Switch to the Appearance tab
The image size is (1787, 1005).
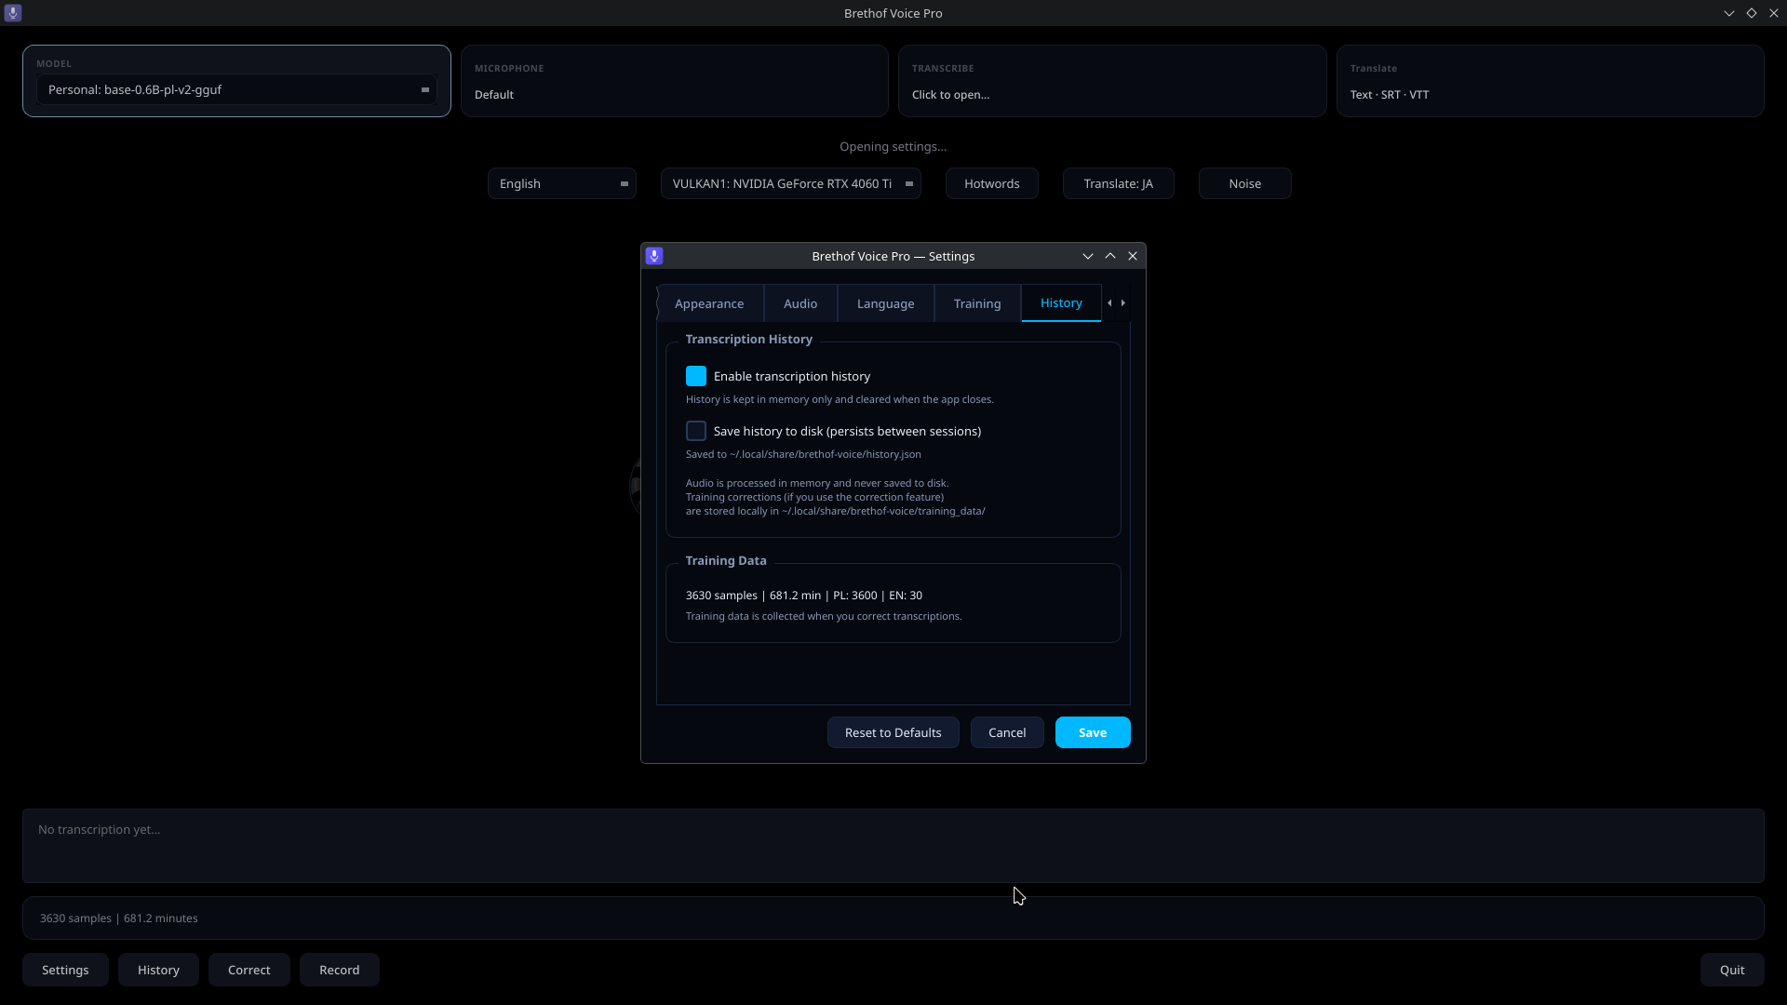(709, 303)
